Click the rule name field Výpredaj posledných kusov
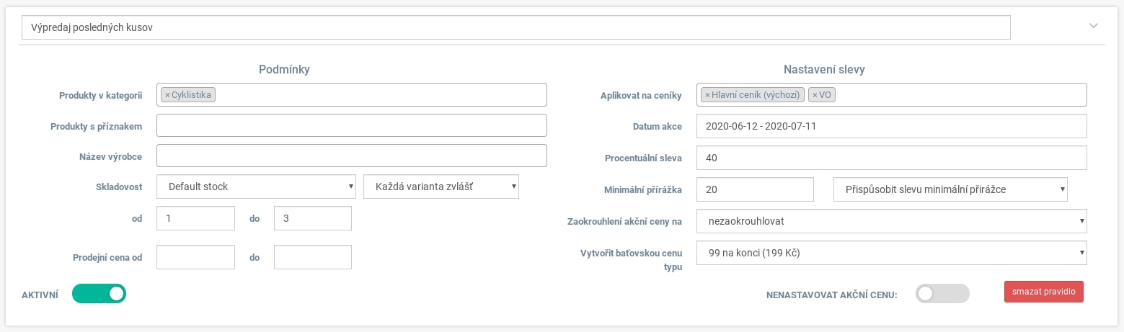Viewport: 1124px width, 332px height. 516,27
